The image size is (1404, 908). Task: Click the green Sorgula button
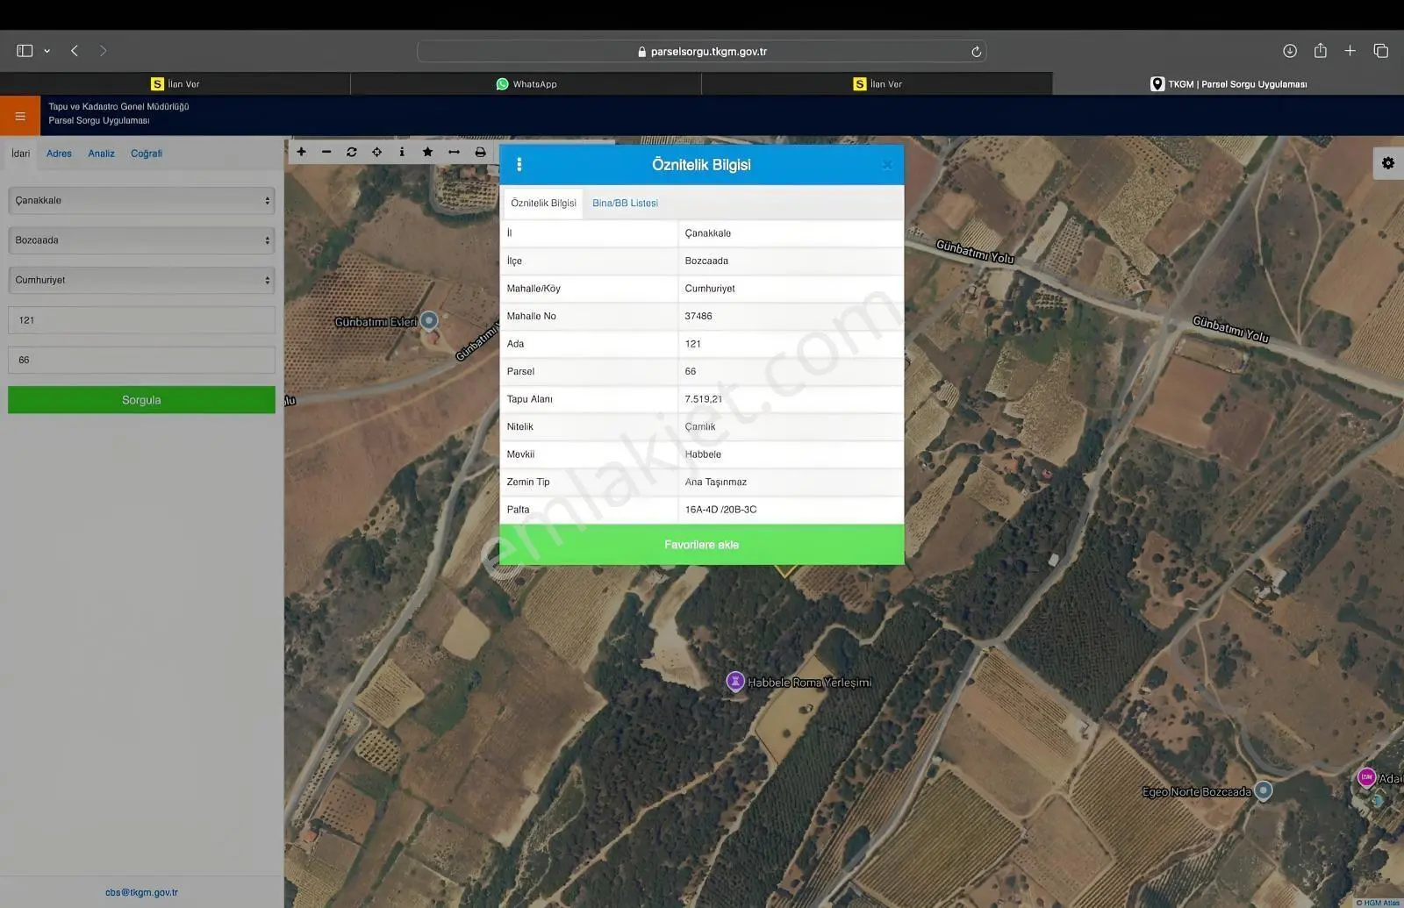(141, 400)
